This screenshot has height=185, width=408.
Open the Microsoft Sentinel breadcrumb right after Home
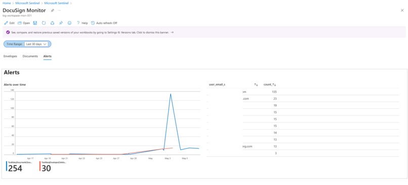pyautogui.click(x=27, y=3)
